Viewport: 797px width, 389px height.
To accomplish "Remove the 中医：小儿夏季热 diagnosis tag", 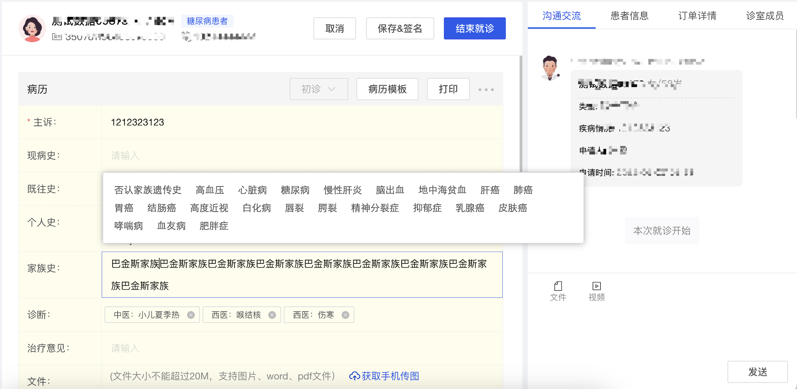I will pos(191,315).
